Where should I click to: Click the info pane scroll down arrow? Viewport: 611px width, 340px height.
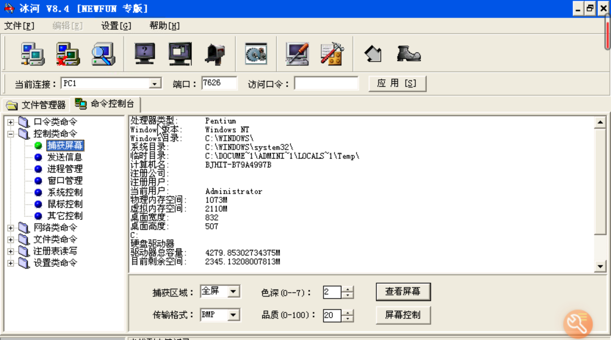pos(600,267)
